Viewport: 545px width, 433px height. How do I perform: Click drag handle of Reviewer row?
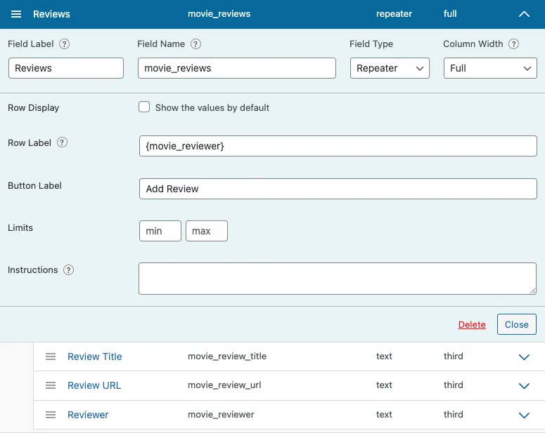(x=51, y=415)
